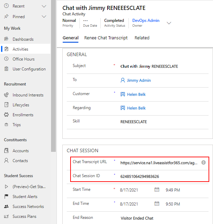
Task: Open the Jimmy Admin link
Action: [139, 80]
